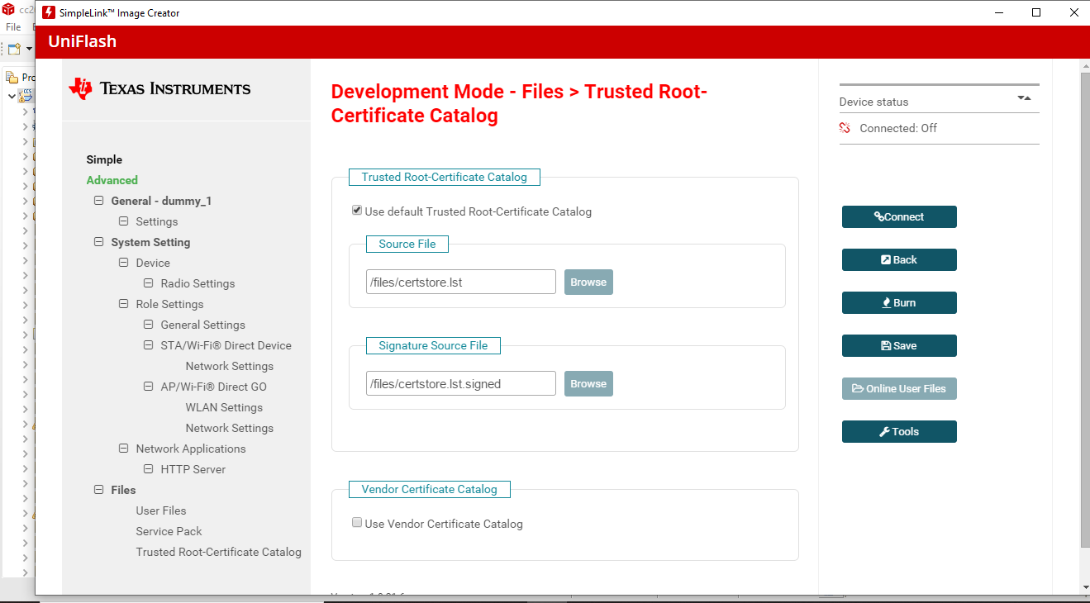1090x603 pixels.
Task: Open Settings under General - dummy_1
Action: click(157, 221)
